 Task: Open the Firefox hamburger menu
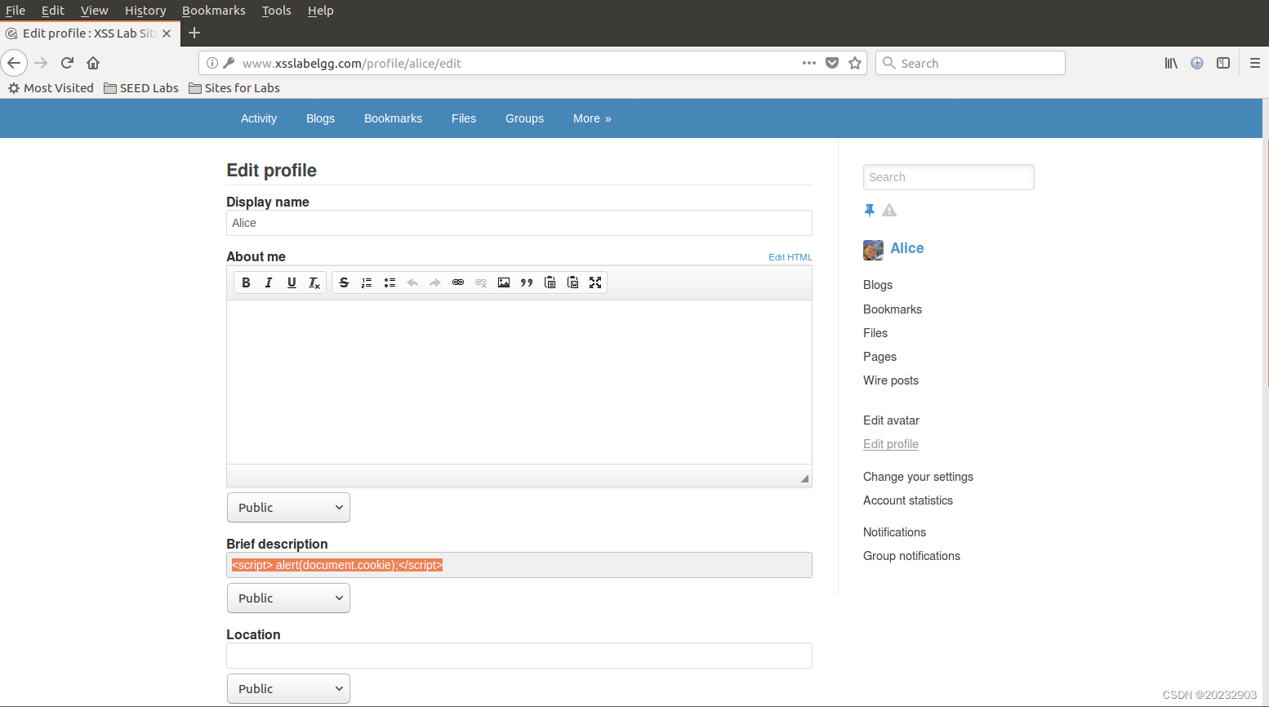tap(1255, 63)
